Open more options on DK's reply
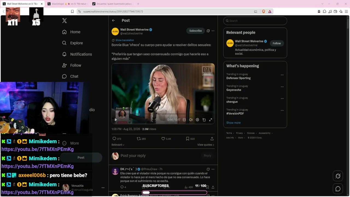Screen dimensions: 350x197 pyautogui.click(x=213, y=169)
